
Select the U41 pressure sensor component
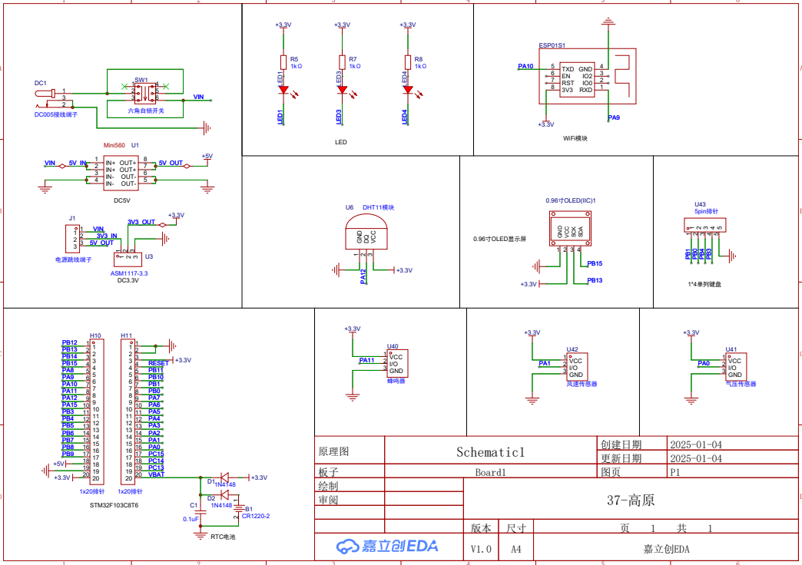coord(735,367)
